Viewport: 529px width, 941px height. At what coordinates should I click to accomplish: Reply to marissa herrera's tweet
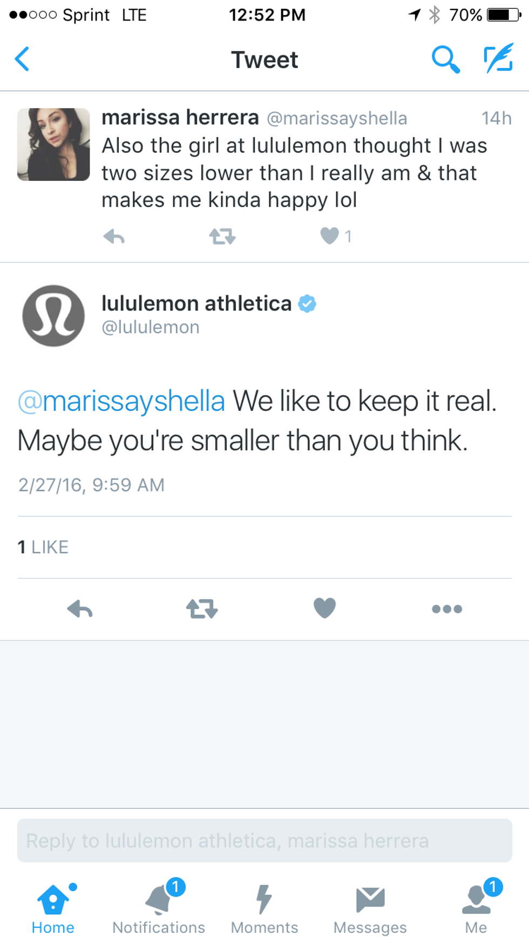(114, 236)
